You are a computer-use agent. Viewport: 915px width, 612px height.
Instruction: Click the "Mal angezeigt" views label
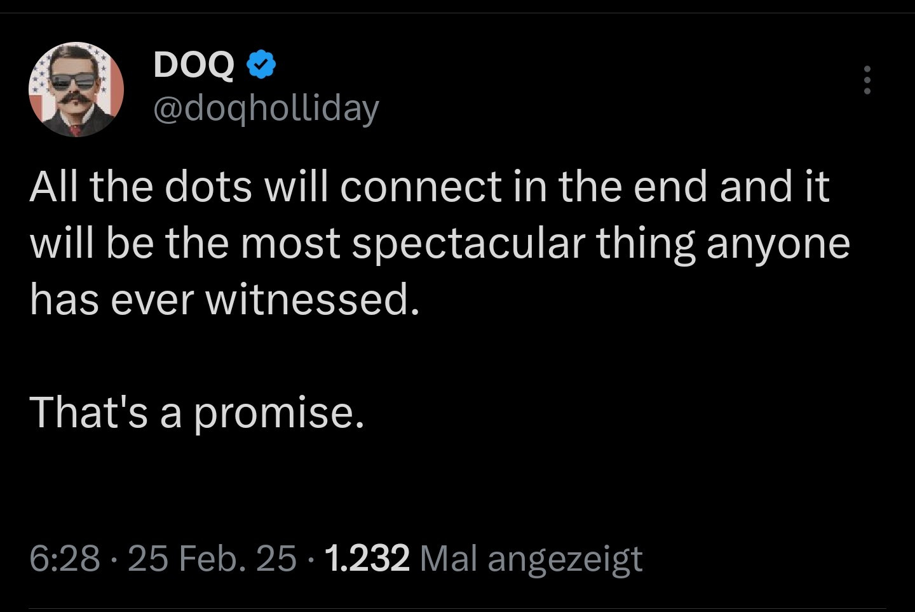point(531,559)
